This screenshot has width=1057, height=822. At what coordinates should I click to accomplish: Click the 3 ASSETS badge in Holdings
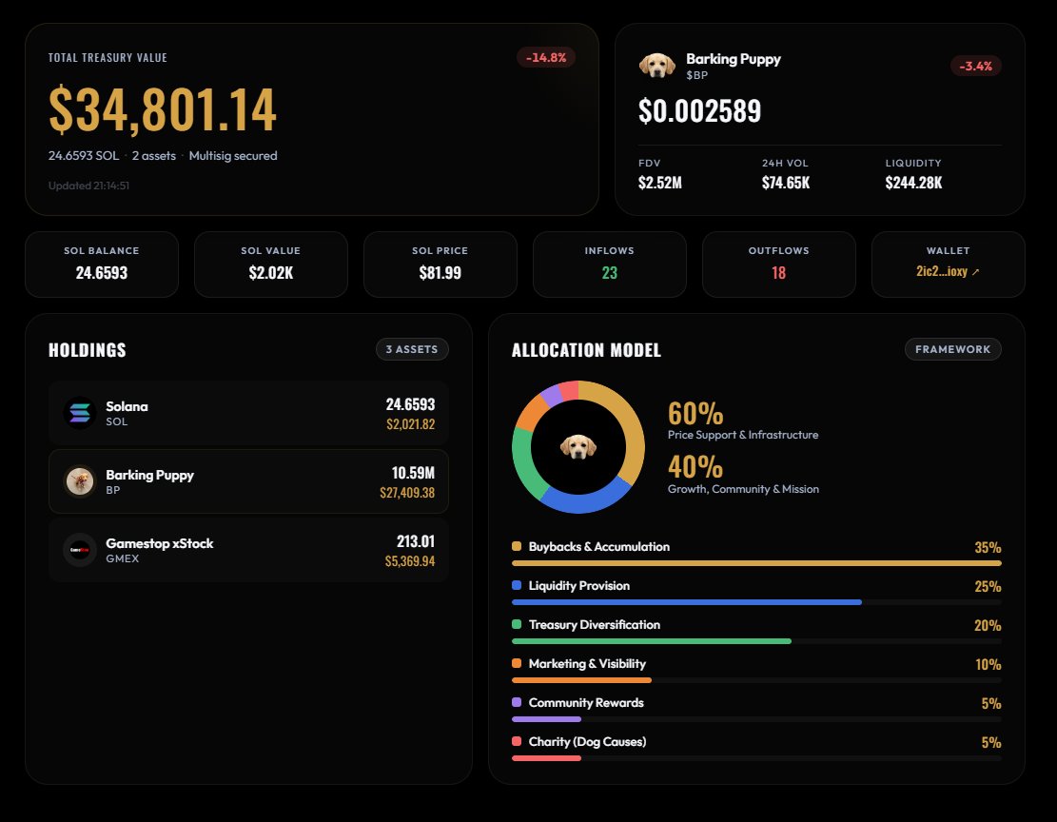click(412, 349)
